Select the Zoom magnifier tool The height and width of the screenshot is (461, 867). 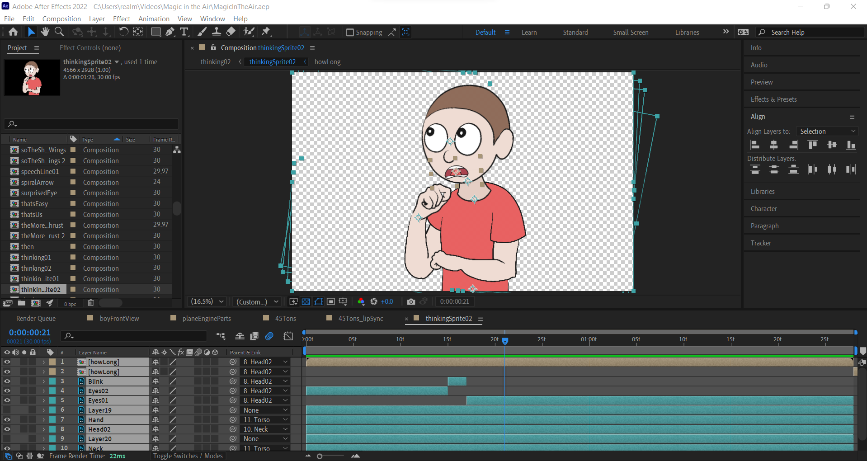click(x=59, y=32)
